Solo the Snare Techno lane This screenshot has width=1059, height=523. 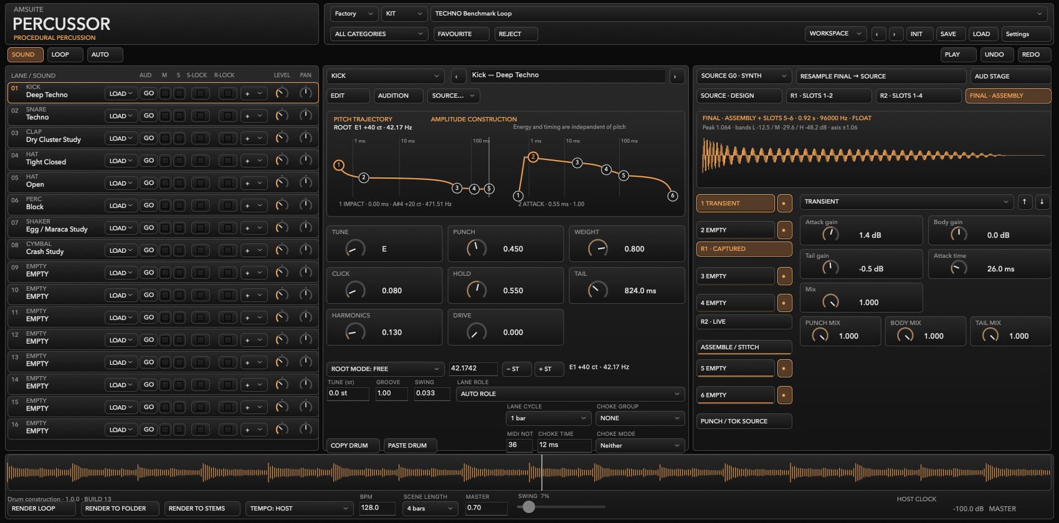[x=179, y=116]
